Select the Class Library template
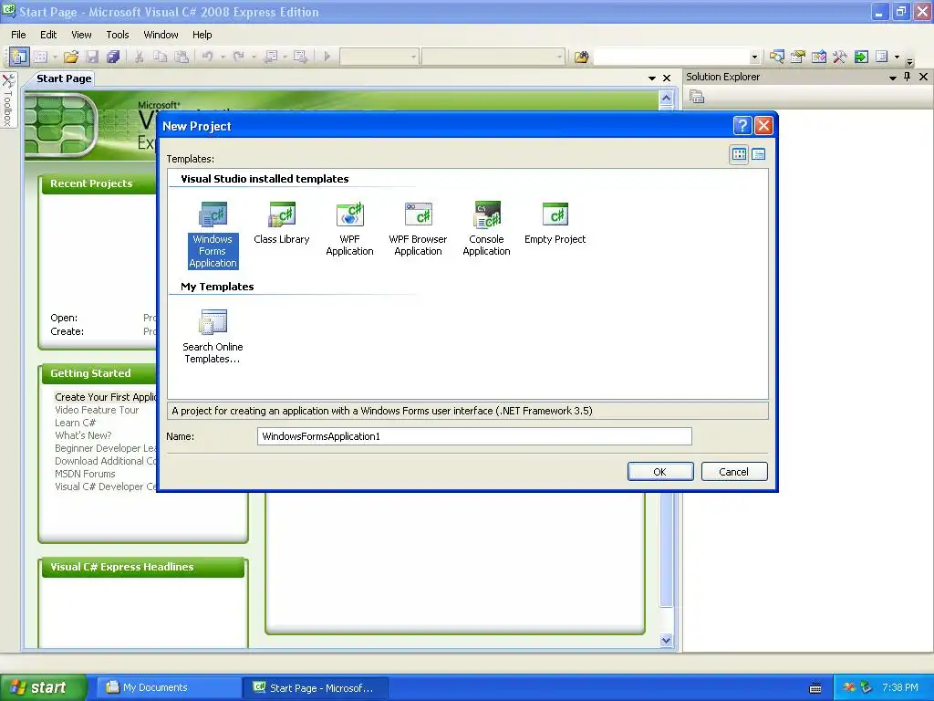The width and height of the screenshot is (934, 701). click(x=282, y=223)
